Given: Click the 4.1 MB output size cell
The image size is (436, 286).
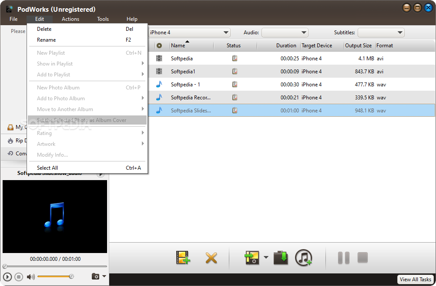Looking at the screenshot, I should click(366, 58).
